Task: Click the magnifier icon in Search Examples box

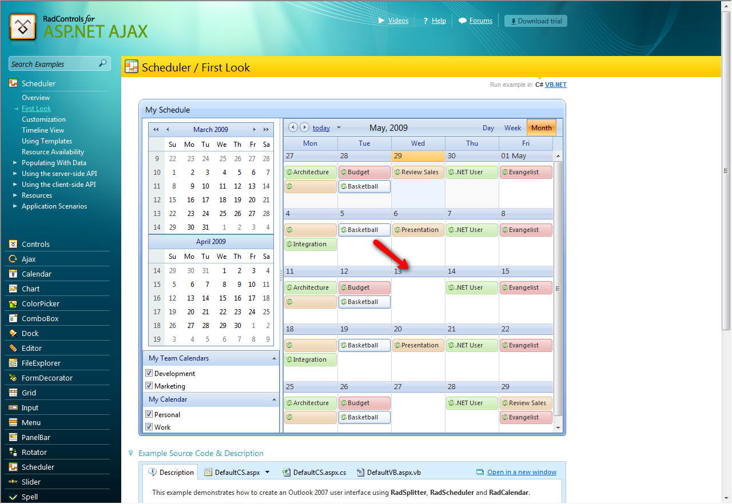Action: pos(102,63)
